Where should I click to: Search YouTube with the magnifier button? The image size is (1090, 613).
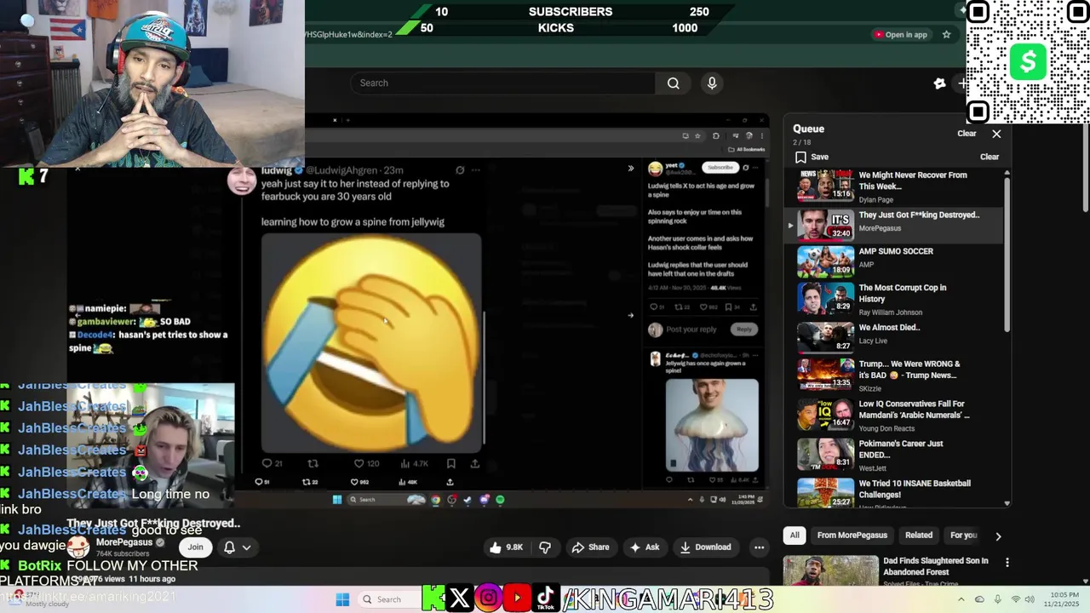tap(674, 83)
